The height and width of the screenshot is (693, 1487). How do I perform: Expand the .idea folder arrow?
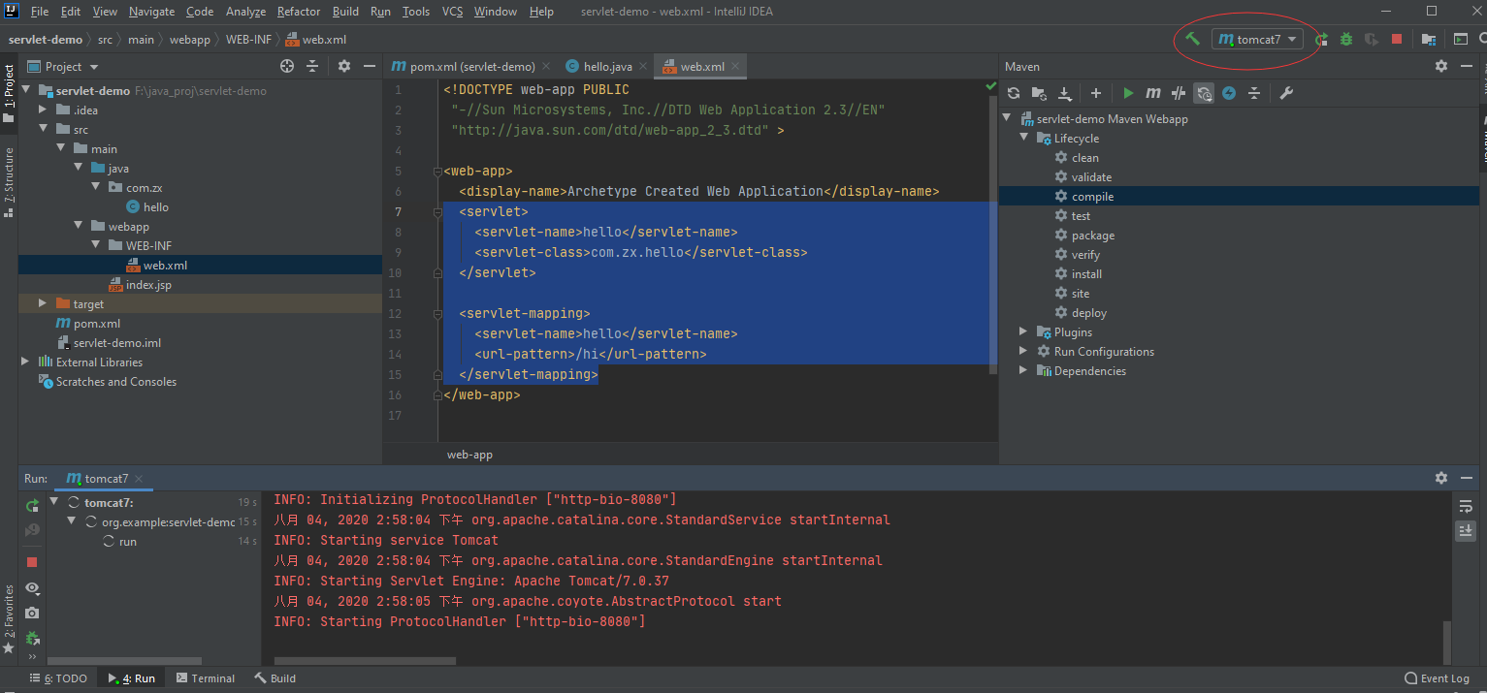click(x=44, y=110)
